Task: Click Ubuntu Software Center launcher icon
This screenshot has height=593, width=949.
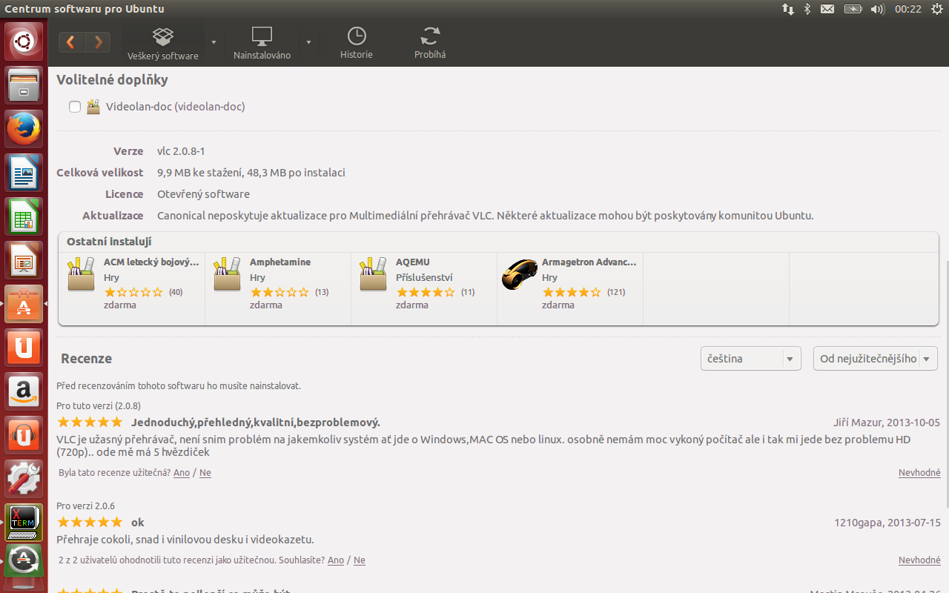Action: point(24,304)
